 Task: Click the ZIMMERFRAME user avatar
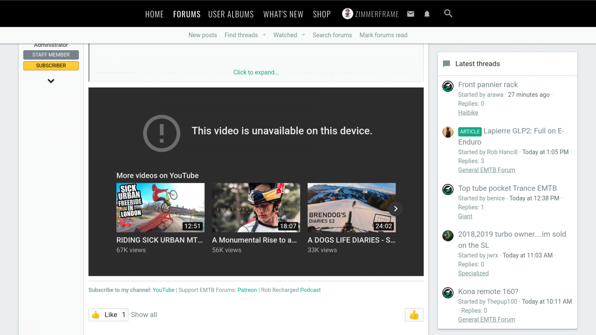(x=348, y=14)
